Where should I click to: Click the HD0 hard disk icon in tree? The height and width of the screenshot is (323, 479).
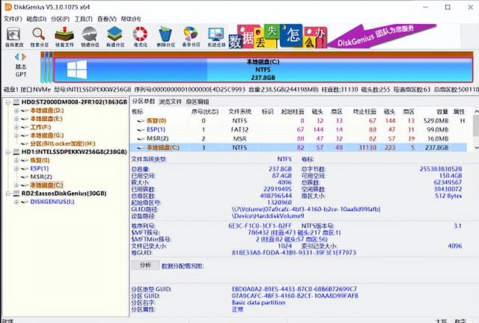click(16, 102)
